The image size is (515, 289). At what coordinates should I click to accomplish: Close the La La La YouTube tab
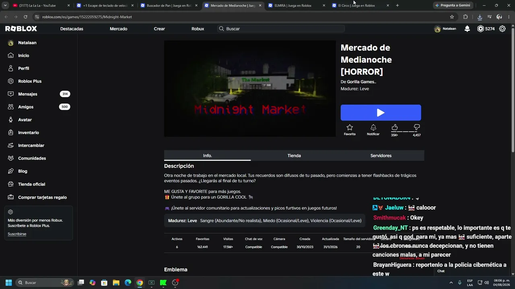68,6
